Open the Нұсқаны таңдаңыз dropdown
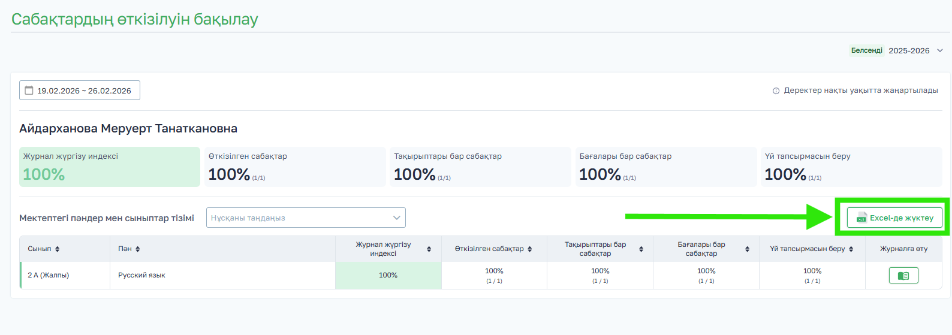The height and width of the screenshot is (335, 952). (x=306, y=218)
